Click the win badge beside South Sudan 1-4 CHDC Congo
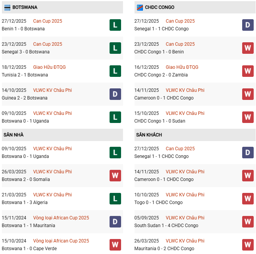Image resolution: width=256 pixels, height=254 pixels. tap(248, 222)
